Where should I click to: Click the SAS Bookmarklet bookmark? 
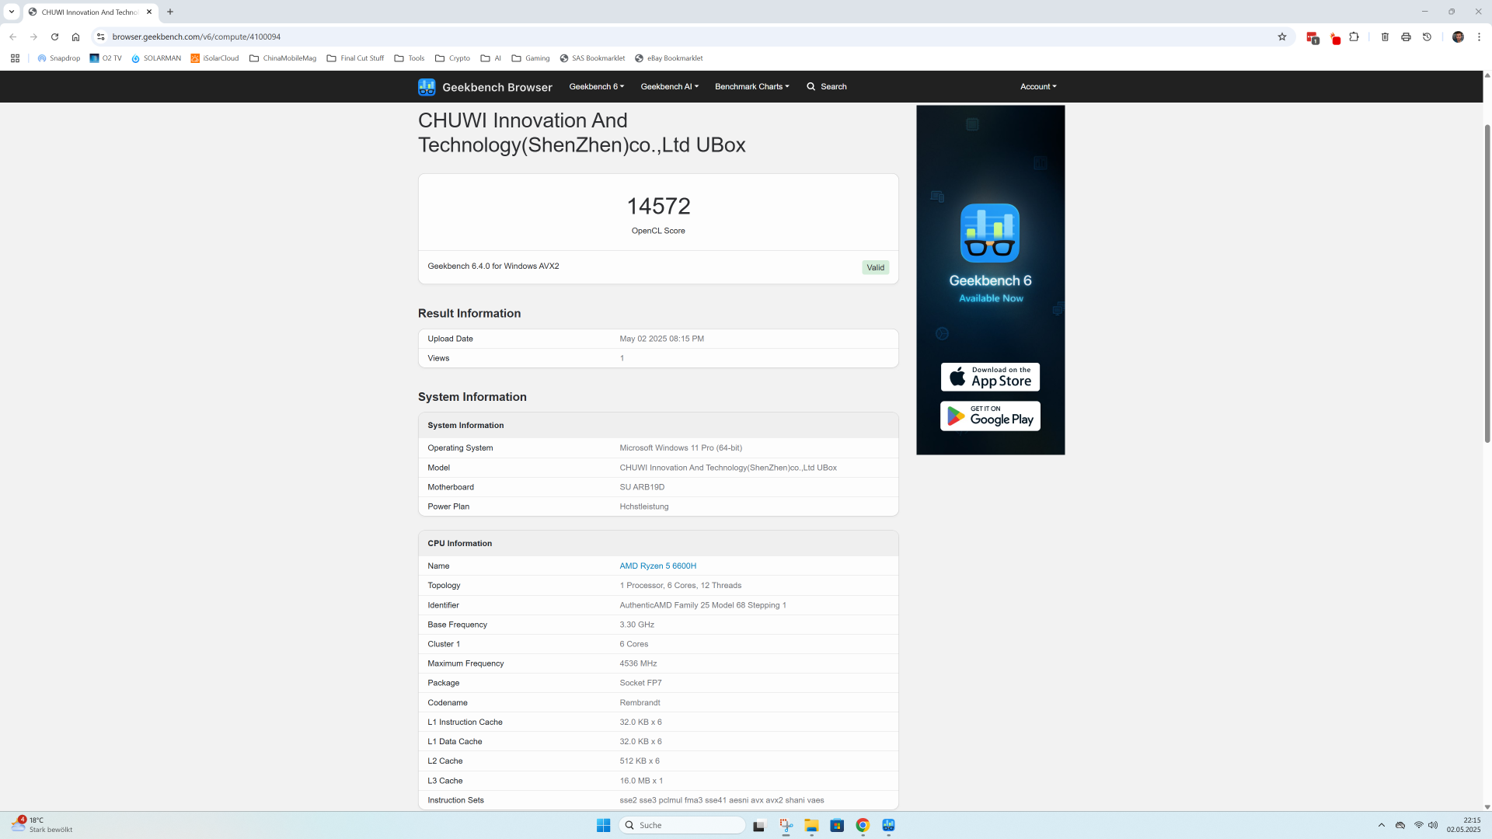pos(592,58)
